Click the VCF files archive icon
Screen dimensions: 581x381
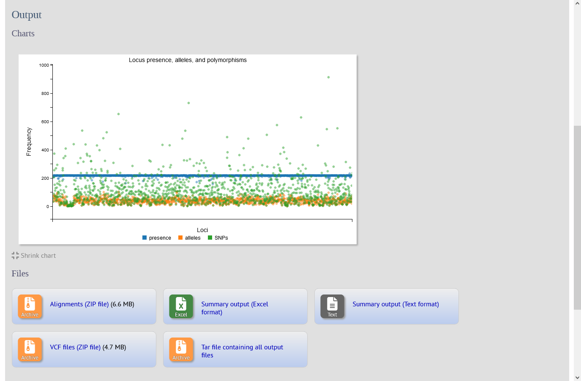tap(30, 349)
